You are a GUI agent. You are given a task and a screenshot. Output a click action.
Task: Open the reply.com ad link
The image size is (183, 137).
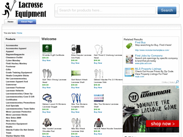click(x=139, y=76)
